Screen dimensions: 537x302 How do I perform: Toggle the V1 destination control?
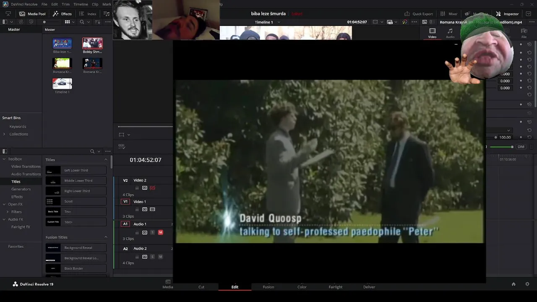pyautogui.click(x=125, y=202)
